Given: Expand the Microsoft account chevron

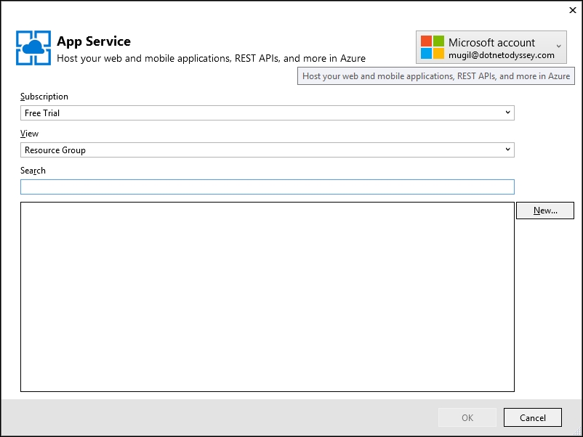Looking at the screenshot, I should pyautogui.click(x=558, y=46).
